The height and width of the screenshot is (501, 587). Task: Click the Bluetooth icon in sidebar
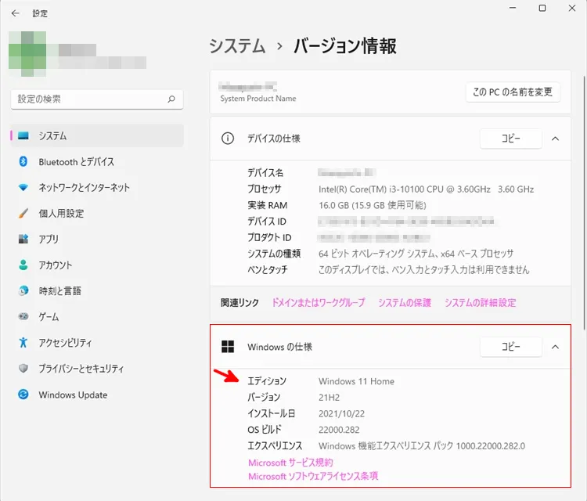click(23, 161)
